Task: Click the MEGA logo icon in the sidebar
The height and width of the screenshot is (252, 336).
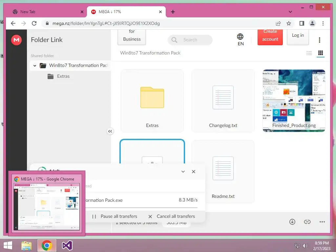Action: pyautogui.click(x=16, y=40)
